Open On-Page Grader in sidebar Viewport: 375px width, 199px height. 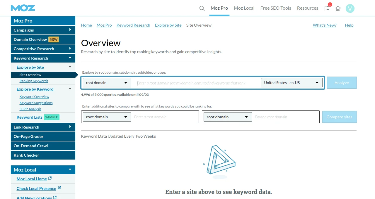[43, 136]
